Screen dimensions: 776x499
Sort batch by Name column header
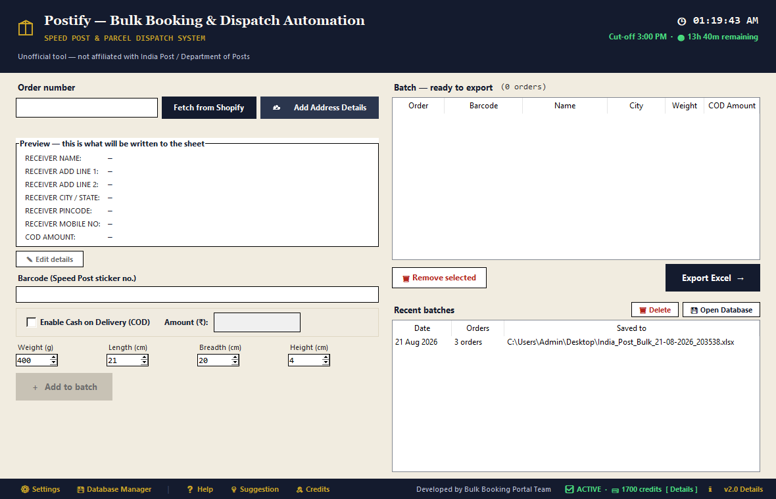[565, 106]
